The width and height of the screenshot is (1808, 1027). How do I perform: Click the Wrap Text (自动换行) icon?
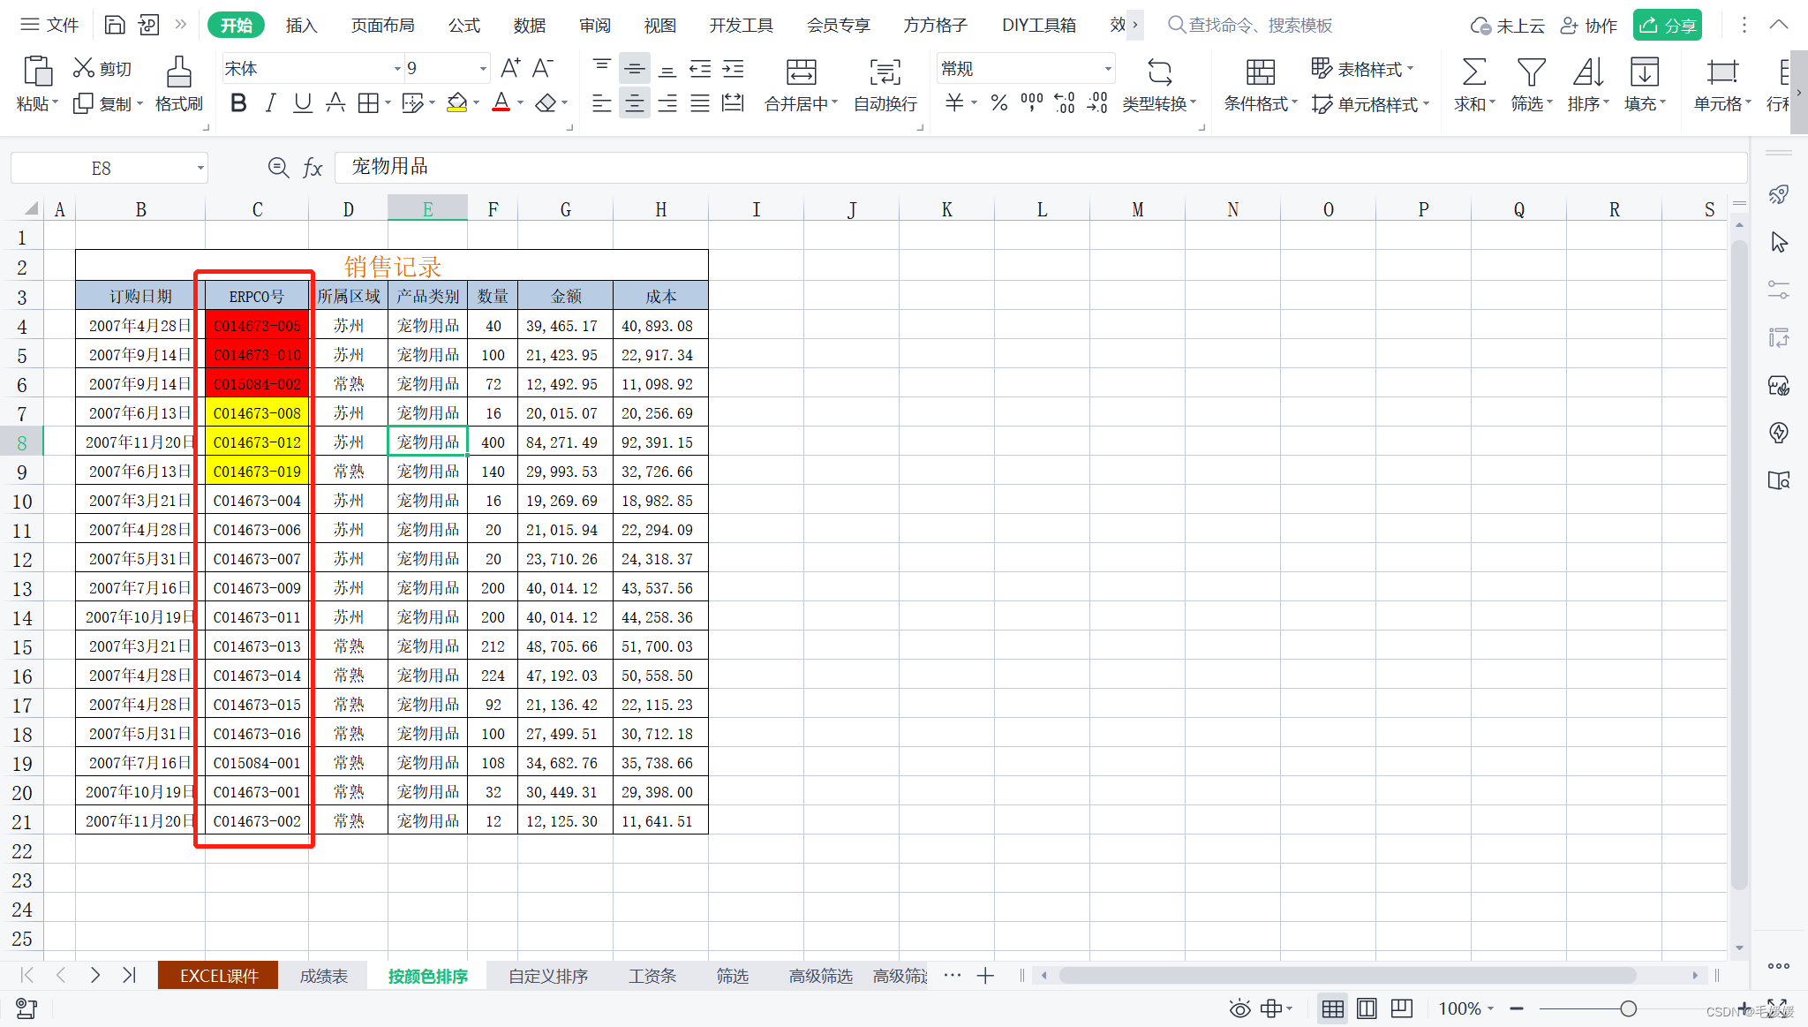pos(885,72)
